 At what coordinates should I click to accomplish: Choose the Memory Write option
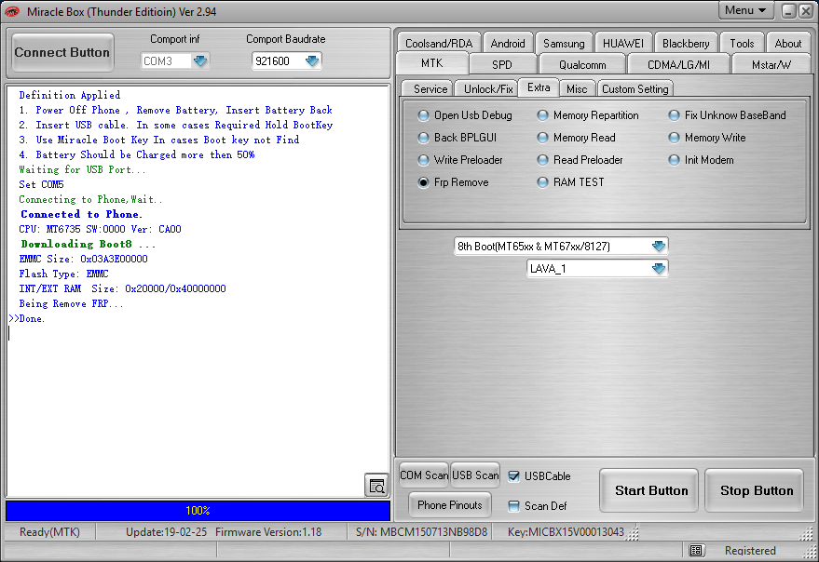(707, 138)
